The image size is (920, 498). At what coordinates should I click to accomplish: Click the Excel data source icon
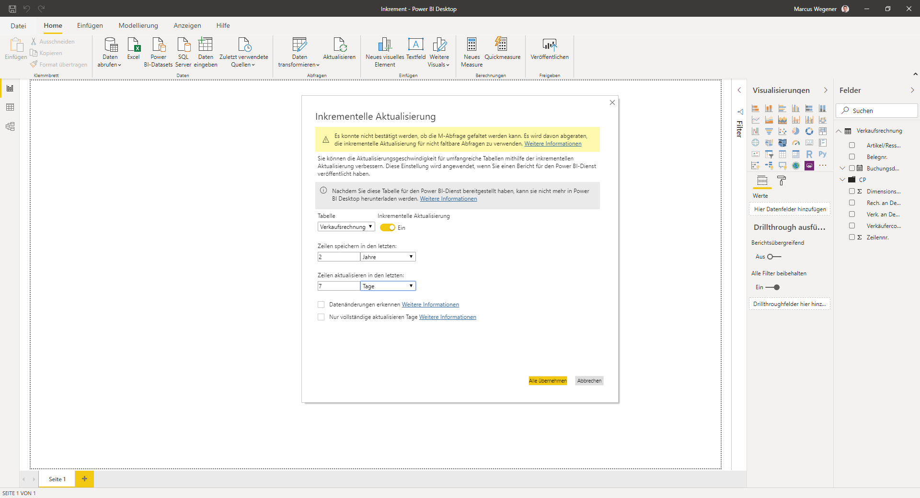(x=133, y=45)
